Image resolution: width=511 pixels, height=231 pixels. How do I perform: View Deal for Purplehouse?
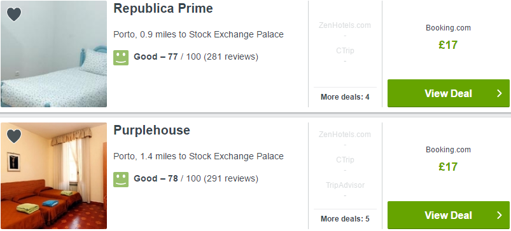point(449,215)
